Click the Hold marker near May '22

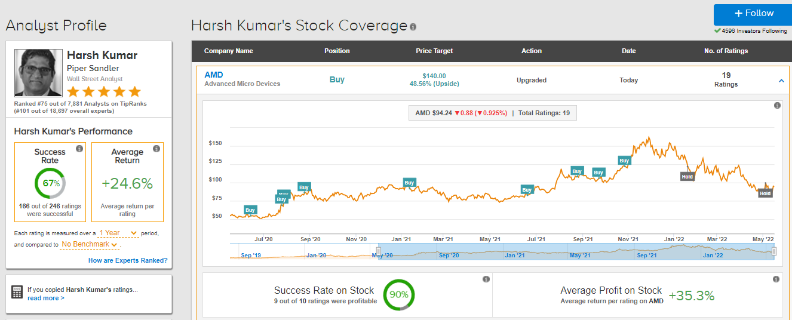[765, 193]
